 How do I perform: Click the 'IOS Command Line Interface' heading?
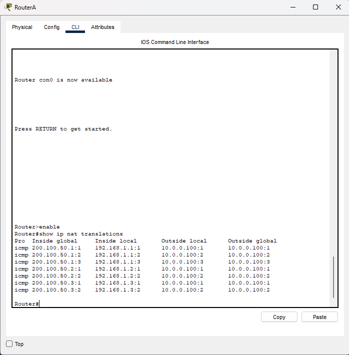[175, 42]
